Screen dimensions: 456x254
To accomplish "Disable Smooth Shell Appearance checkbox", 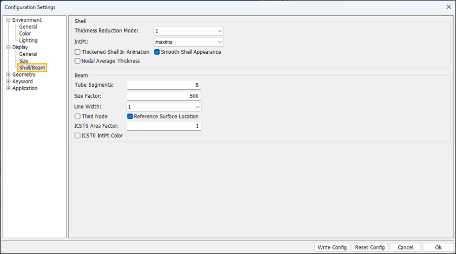I will point(157,52).
